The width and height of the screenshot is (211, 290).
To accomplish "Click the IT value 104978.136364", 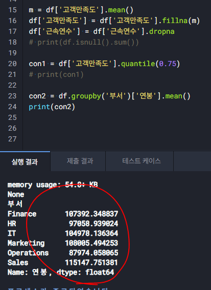I will 91,234.
